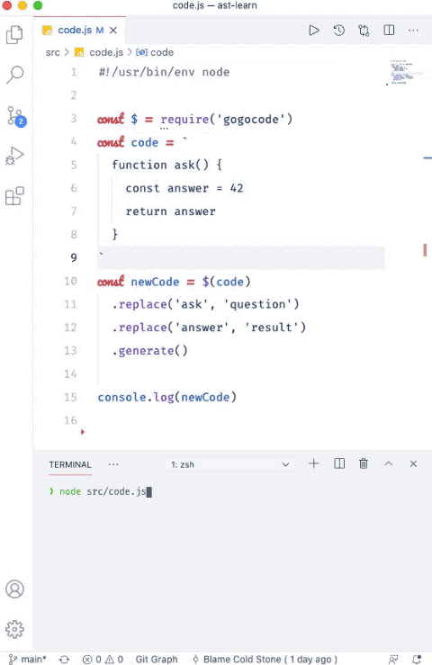Click the shebang line '#!/usr/bin/env node'
The image size is (432, 665).
164,72
